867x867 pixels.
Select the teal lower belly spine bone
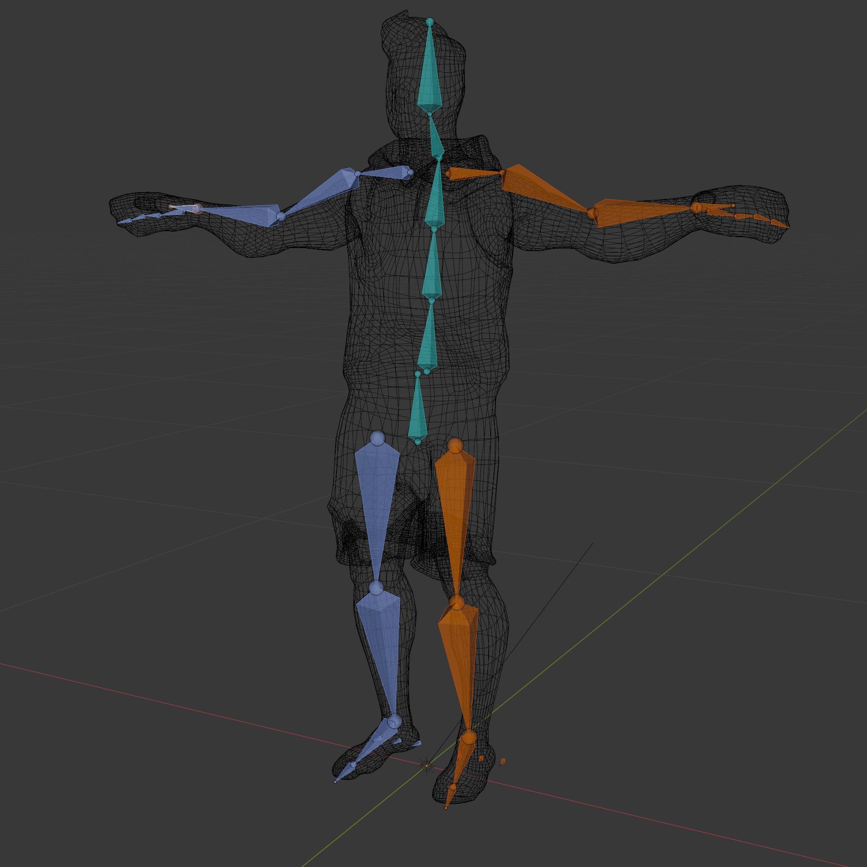(x=428, y=337)
